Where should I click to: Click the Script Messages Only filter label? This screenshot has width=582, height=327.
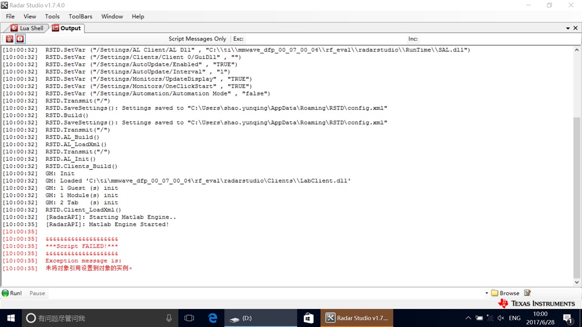tap(197, 39)
